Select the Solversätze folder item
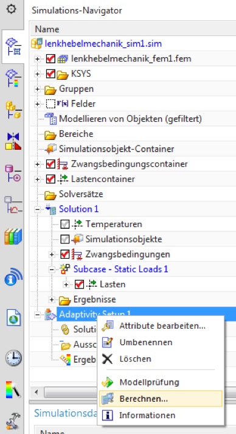This screenshot has height=434, width=236. 81,194
